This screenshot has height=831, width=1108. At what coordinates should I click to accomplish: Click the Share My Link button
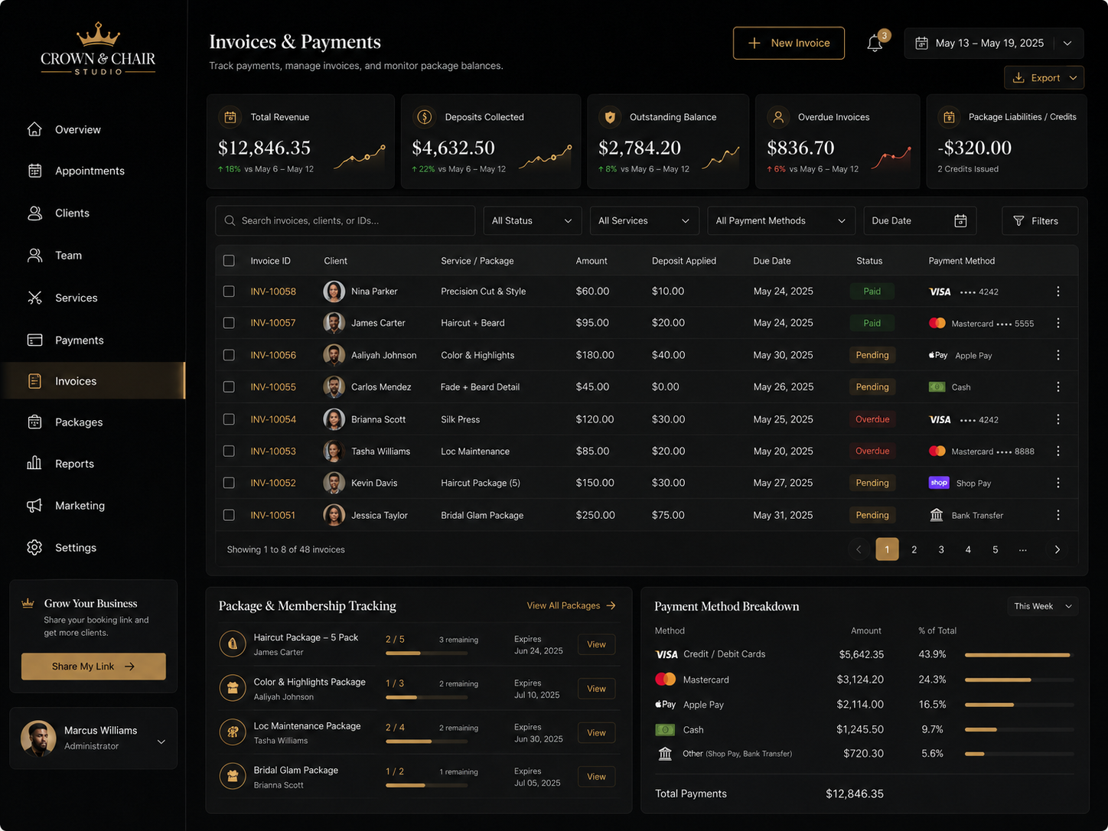pos(93,666)
